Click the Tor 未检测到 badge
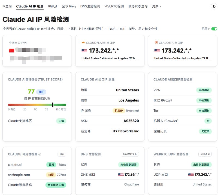Image resolution: width=218 pixels, height=195 pixels. pos(204,111)
